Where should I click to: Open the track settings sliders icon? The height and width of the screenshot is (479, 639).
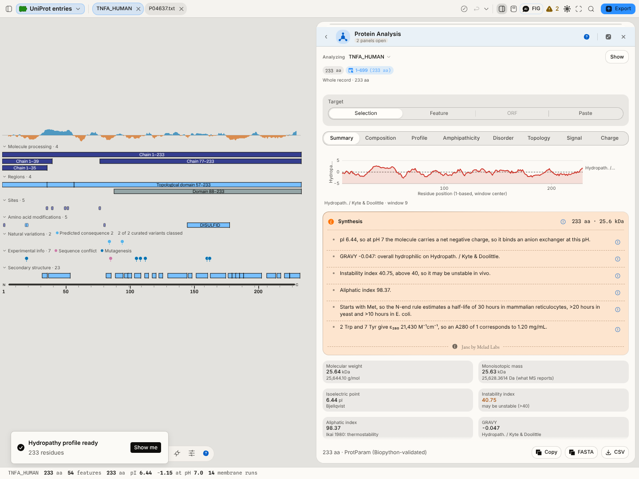[x=192, y=453]
